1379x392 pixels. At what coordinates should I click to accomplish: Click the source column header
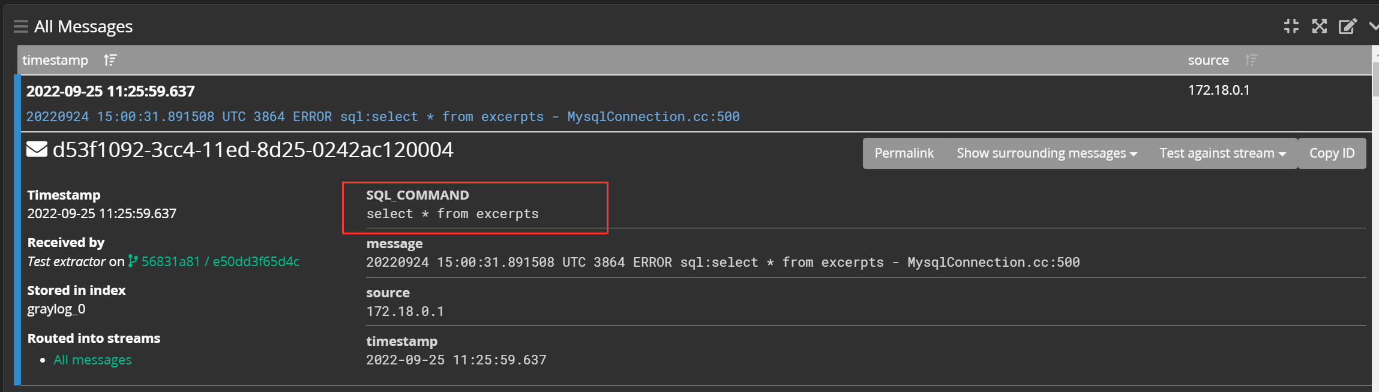tap(1208, 60)
